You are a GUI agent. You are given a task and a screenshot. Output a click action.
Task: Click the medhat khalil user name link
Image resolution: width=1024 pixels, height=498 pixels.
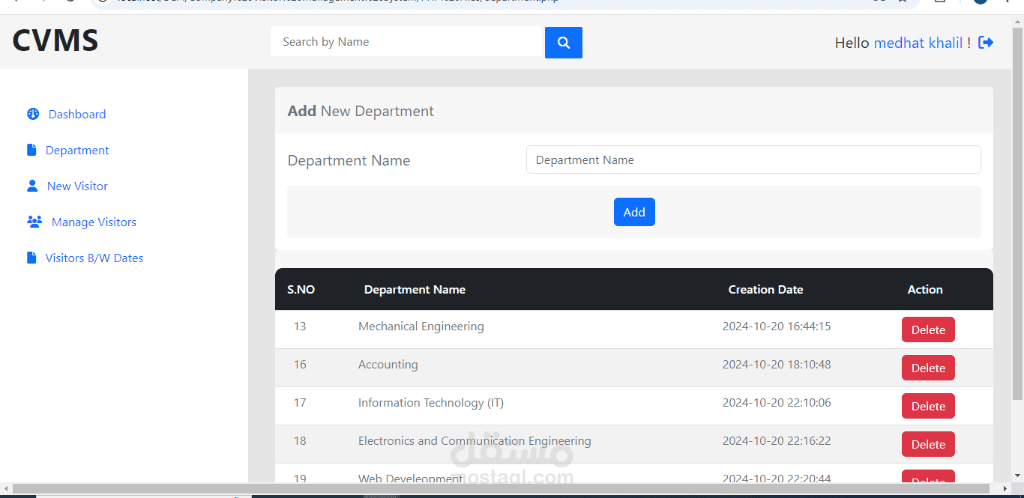tap(918, 43)
